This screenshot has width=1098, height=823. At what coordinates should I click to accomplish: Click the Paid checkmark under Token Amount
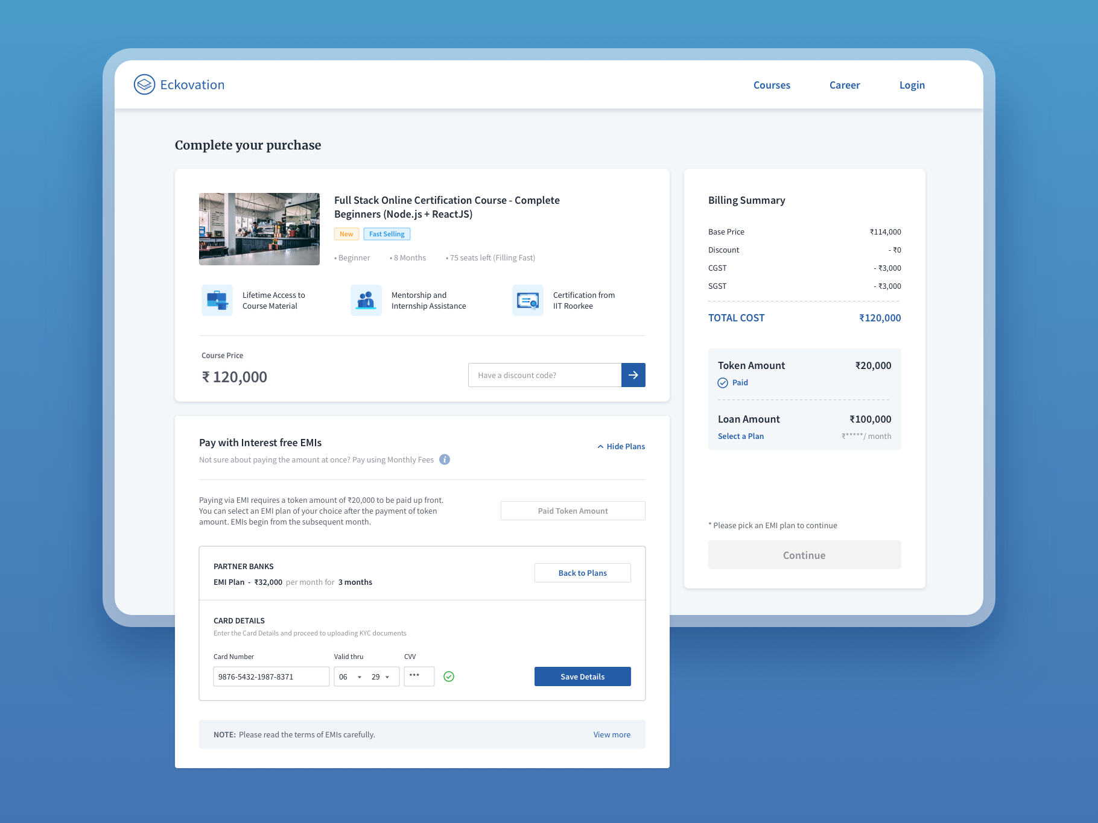(x=723, y=383)
